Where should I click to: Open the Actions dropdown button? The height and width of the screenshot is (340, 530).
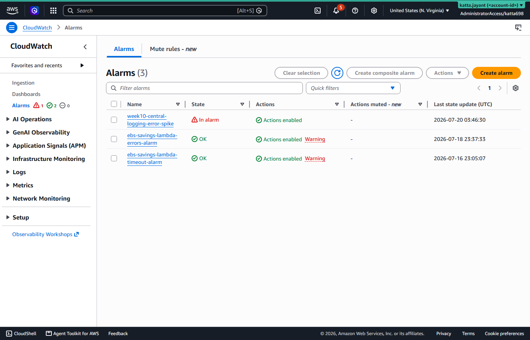[x=447, y=73]
